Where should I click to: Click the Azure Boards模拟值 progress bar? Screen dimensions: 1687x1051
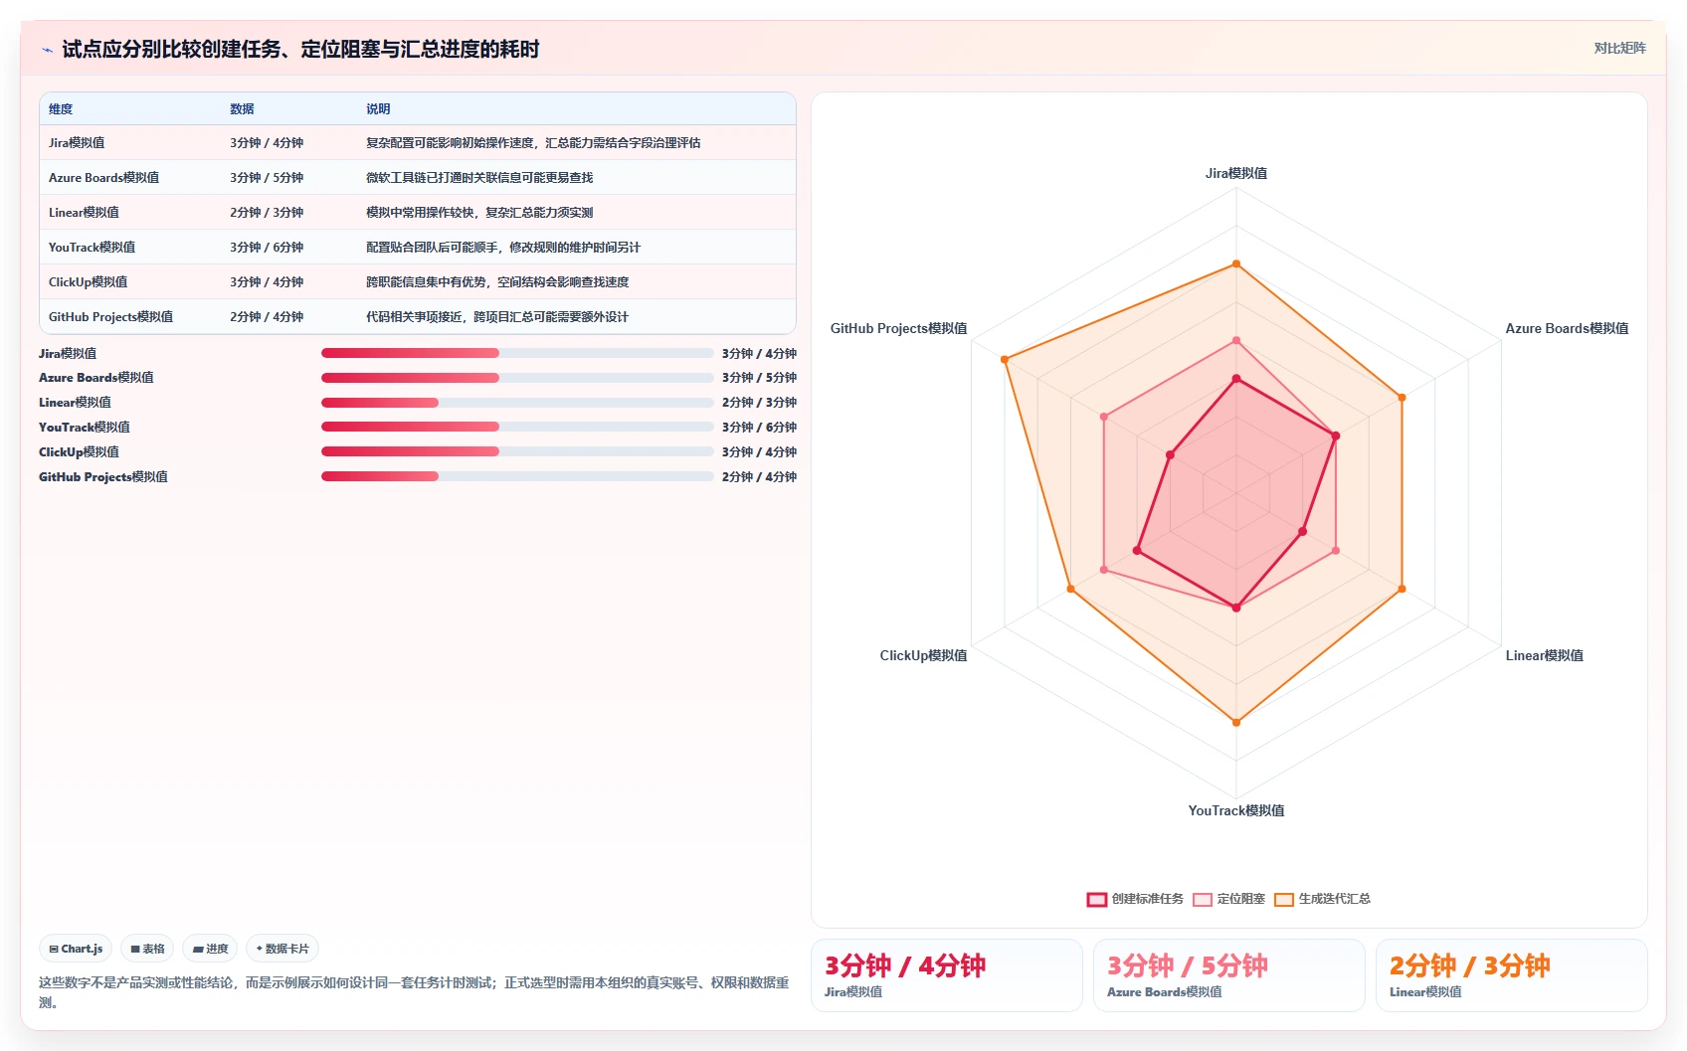(x=517, y=378)
